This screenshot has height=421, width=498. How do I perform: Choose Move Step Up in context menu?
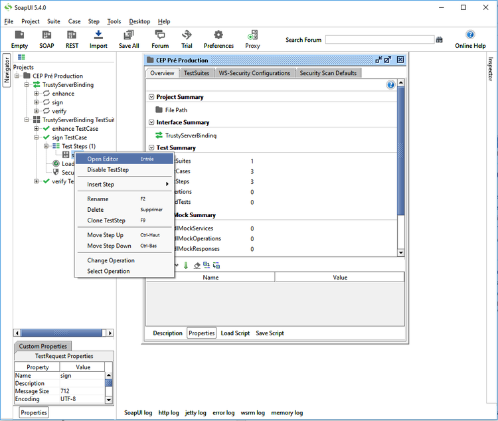coord(125,235)
